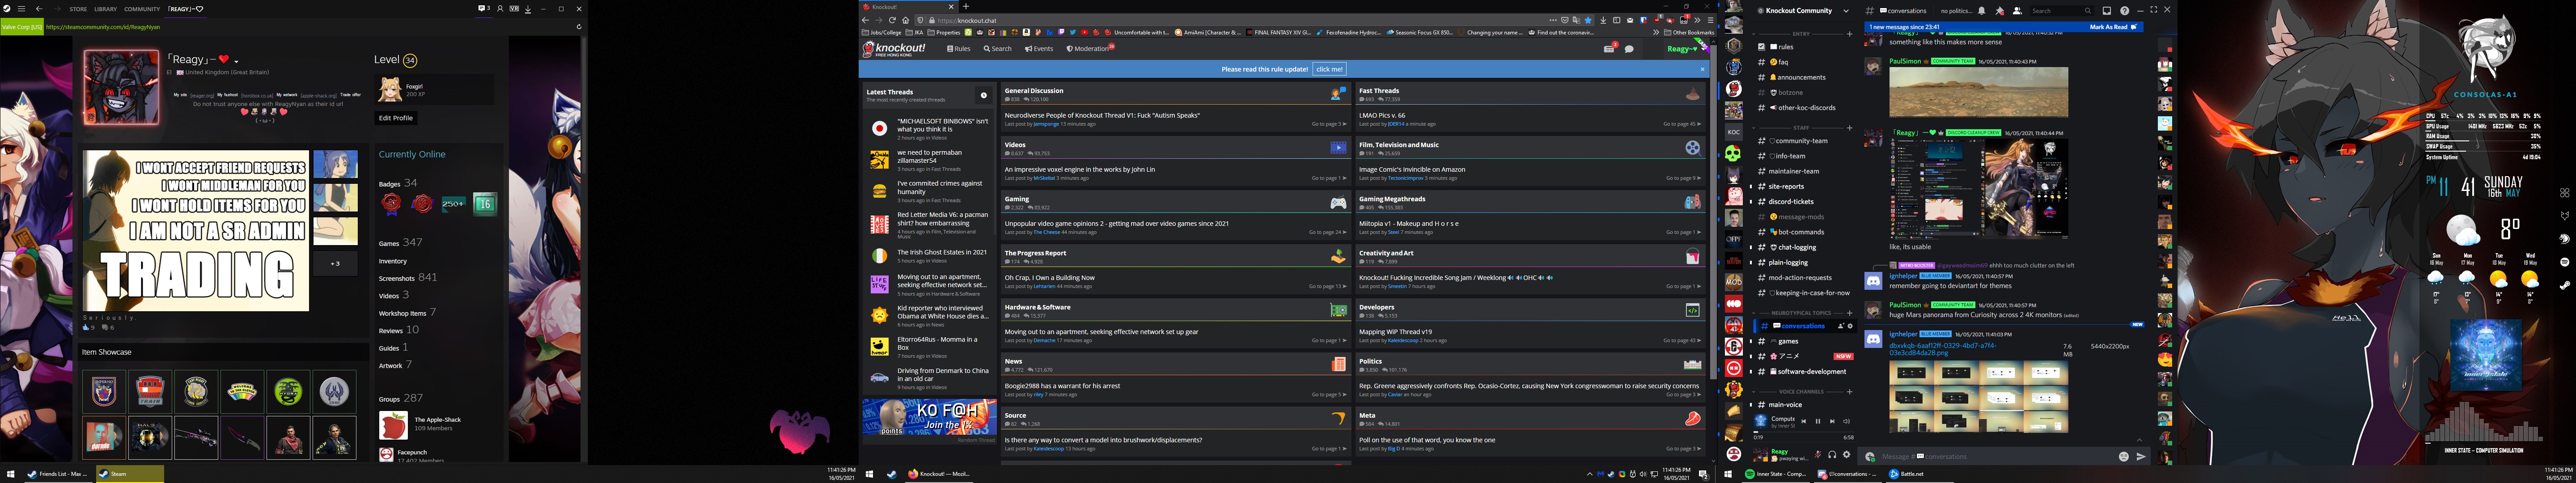
Task: Open the Steam COMMUNITY menu
Action: (x=142, y=9)
